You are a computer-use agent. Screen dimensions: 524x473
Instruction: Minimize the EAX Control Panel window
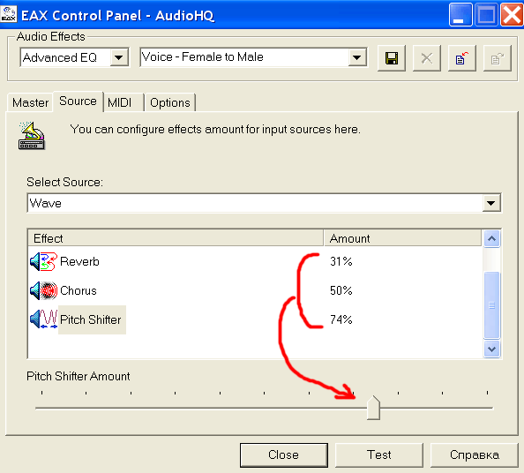click(x=460, y=14)
